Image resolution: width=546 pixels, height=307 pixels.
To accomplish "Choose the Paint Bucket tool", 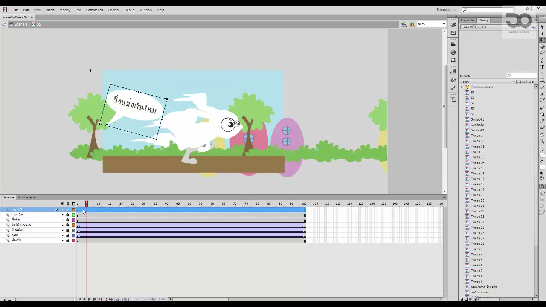I will click(542, 115).
